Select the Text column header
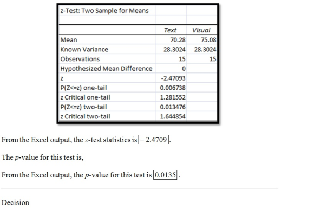 [x=170, y=30]
